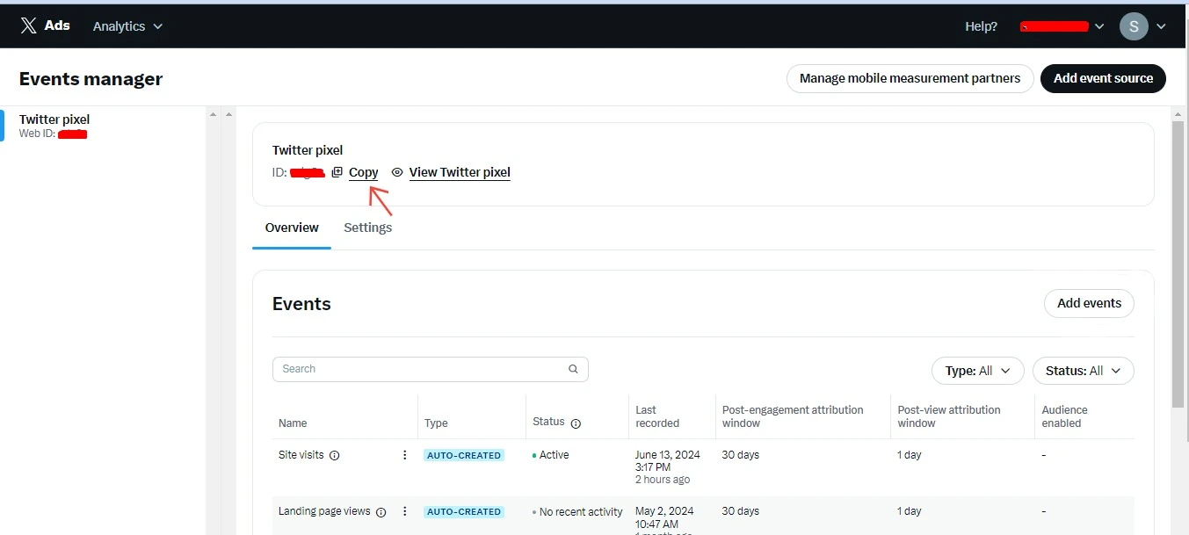Click the chevron next to the S avatar
This screenshot has height=535, width=1189.
click(1161, 26)
